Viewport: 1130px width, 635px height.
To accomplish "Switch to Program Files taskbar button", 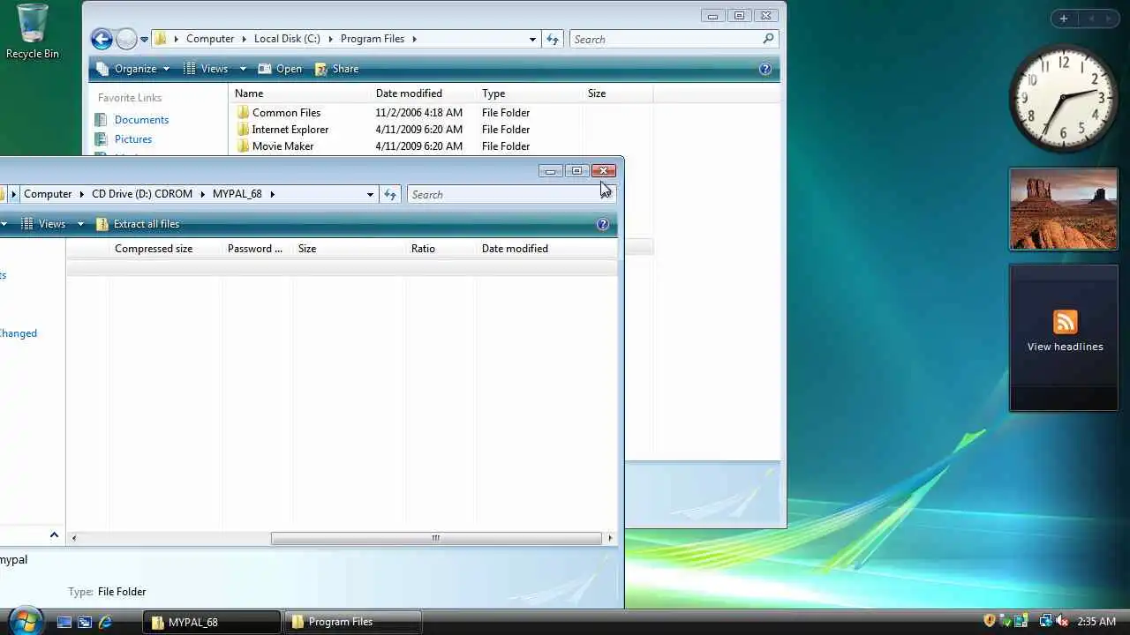I will click(x=352, y=622).
